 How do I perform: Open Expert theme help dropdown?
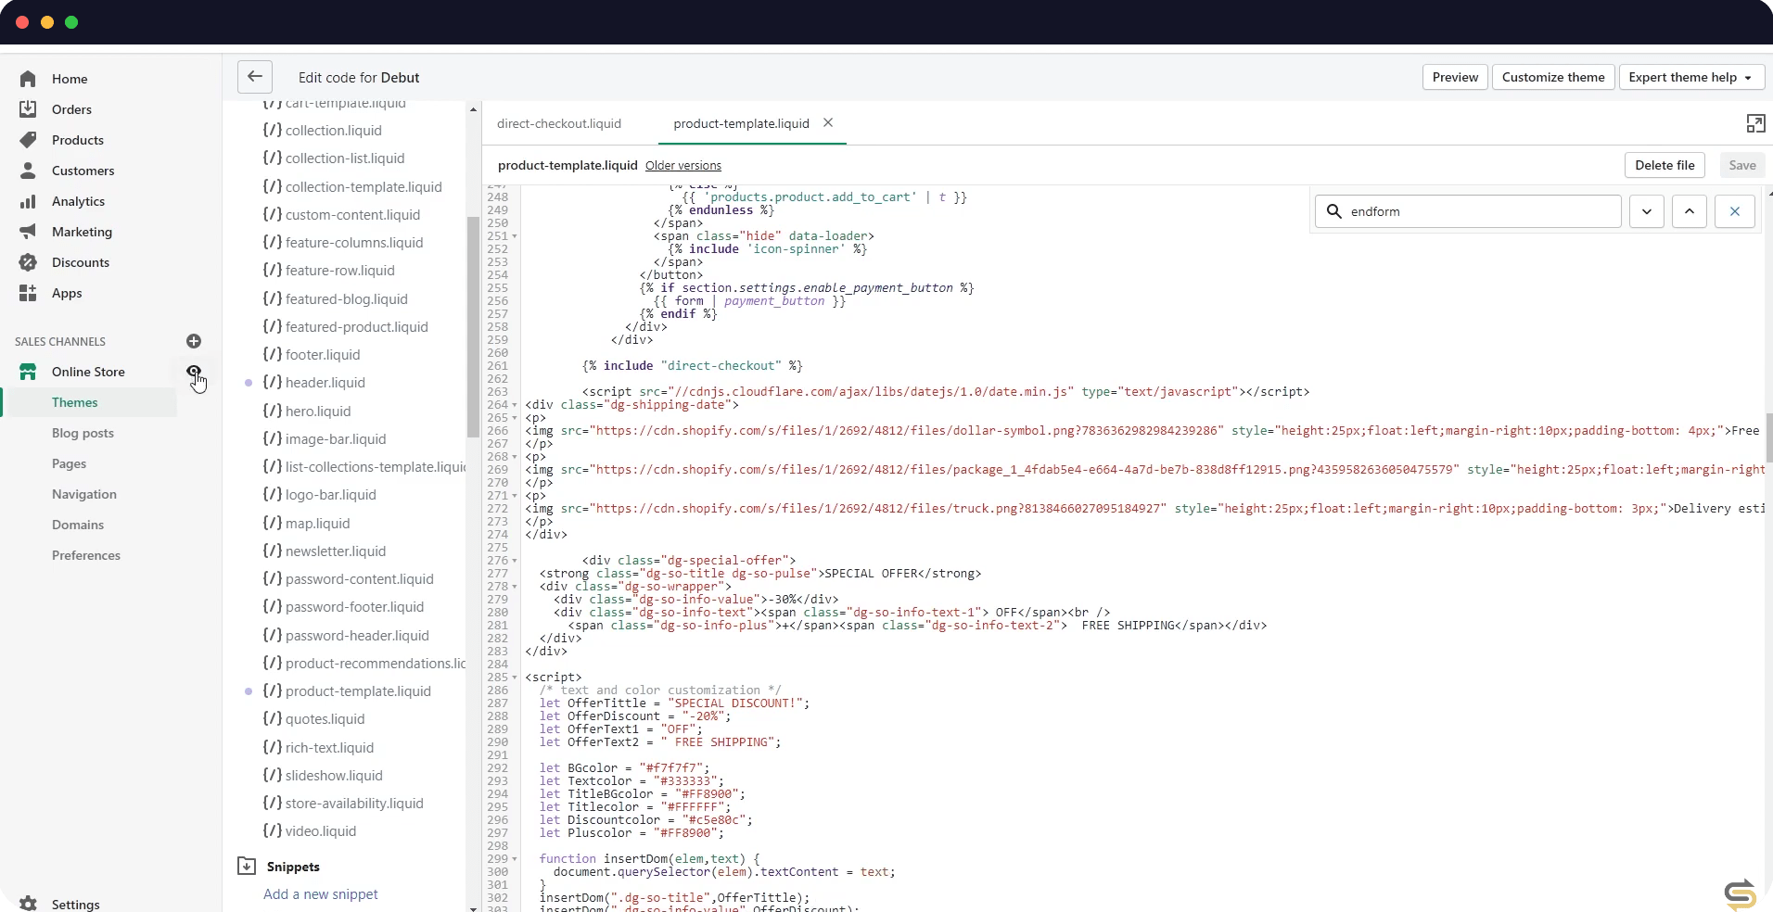(x=1690, y=77)
